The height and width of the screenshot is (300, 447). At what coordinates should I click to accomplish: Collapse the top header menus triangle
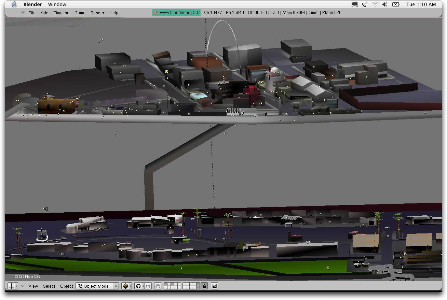click(23, 13)
